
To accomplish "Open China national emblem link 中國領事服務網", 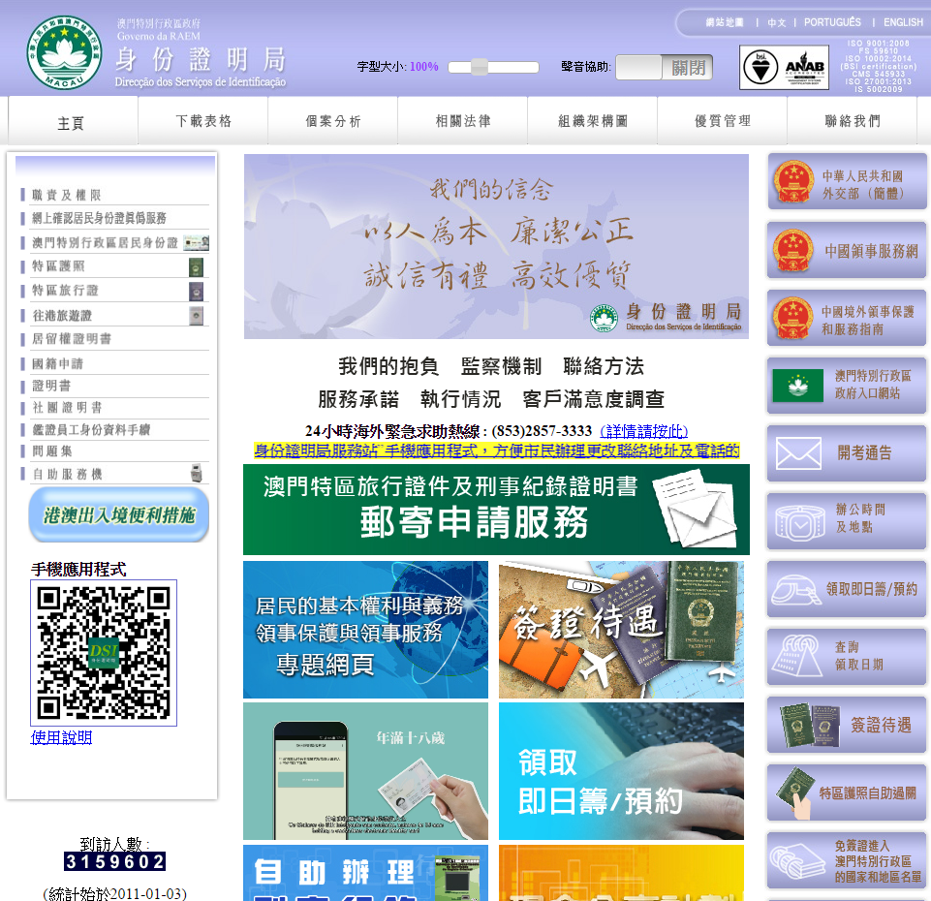I will click(x=793, y=250).
